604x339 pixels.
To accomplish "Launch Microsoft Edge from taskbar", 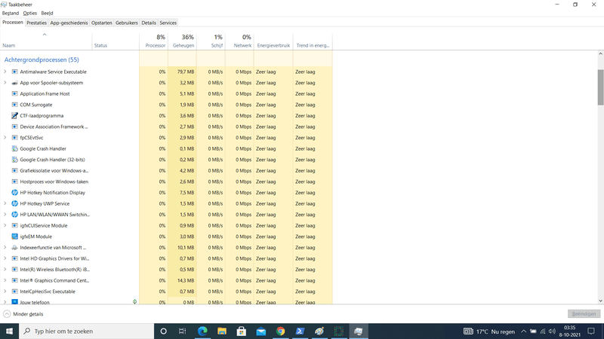I will tap(202, 331).
